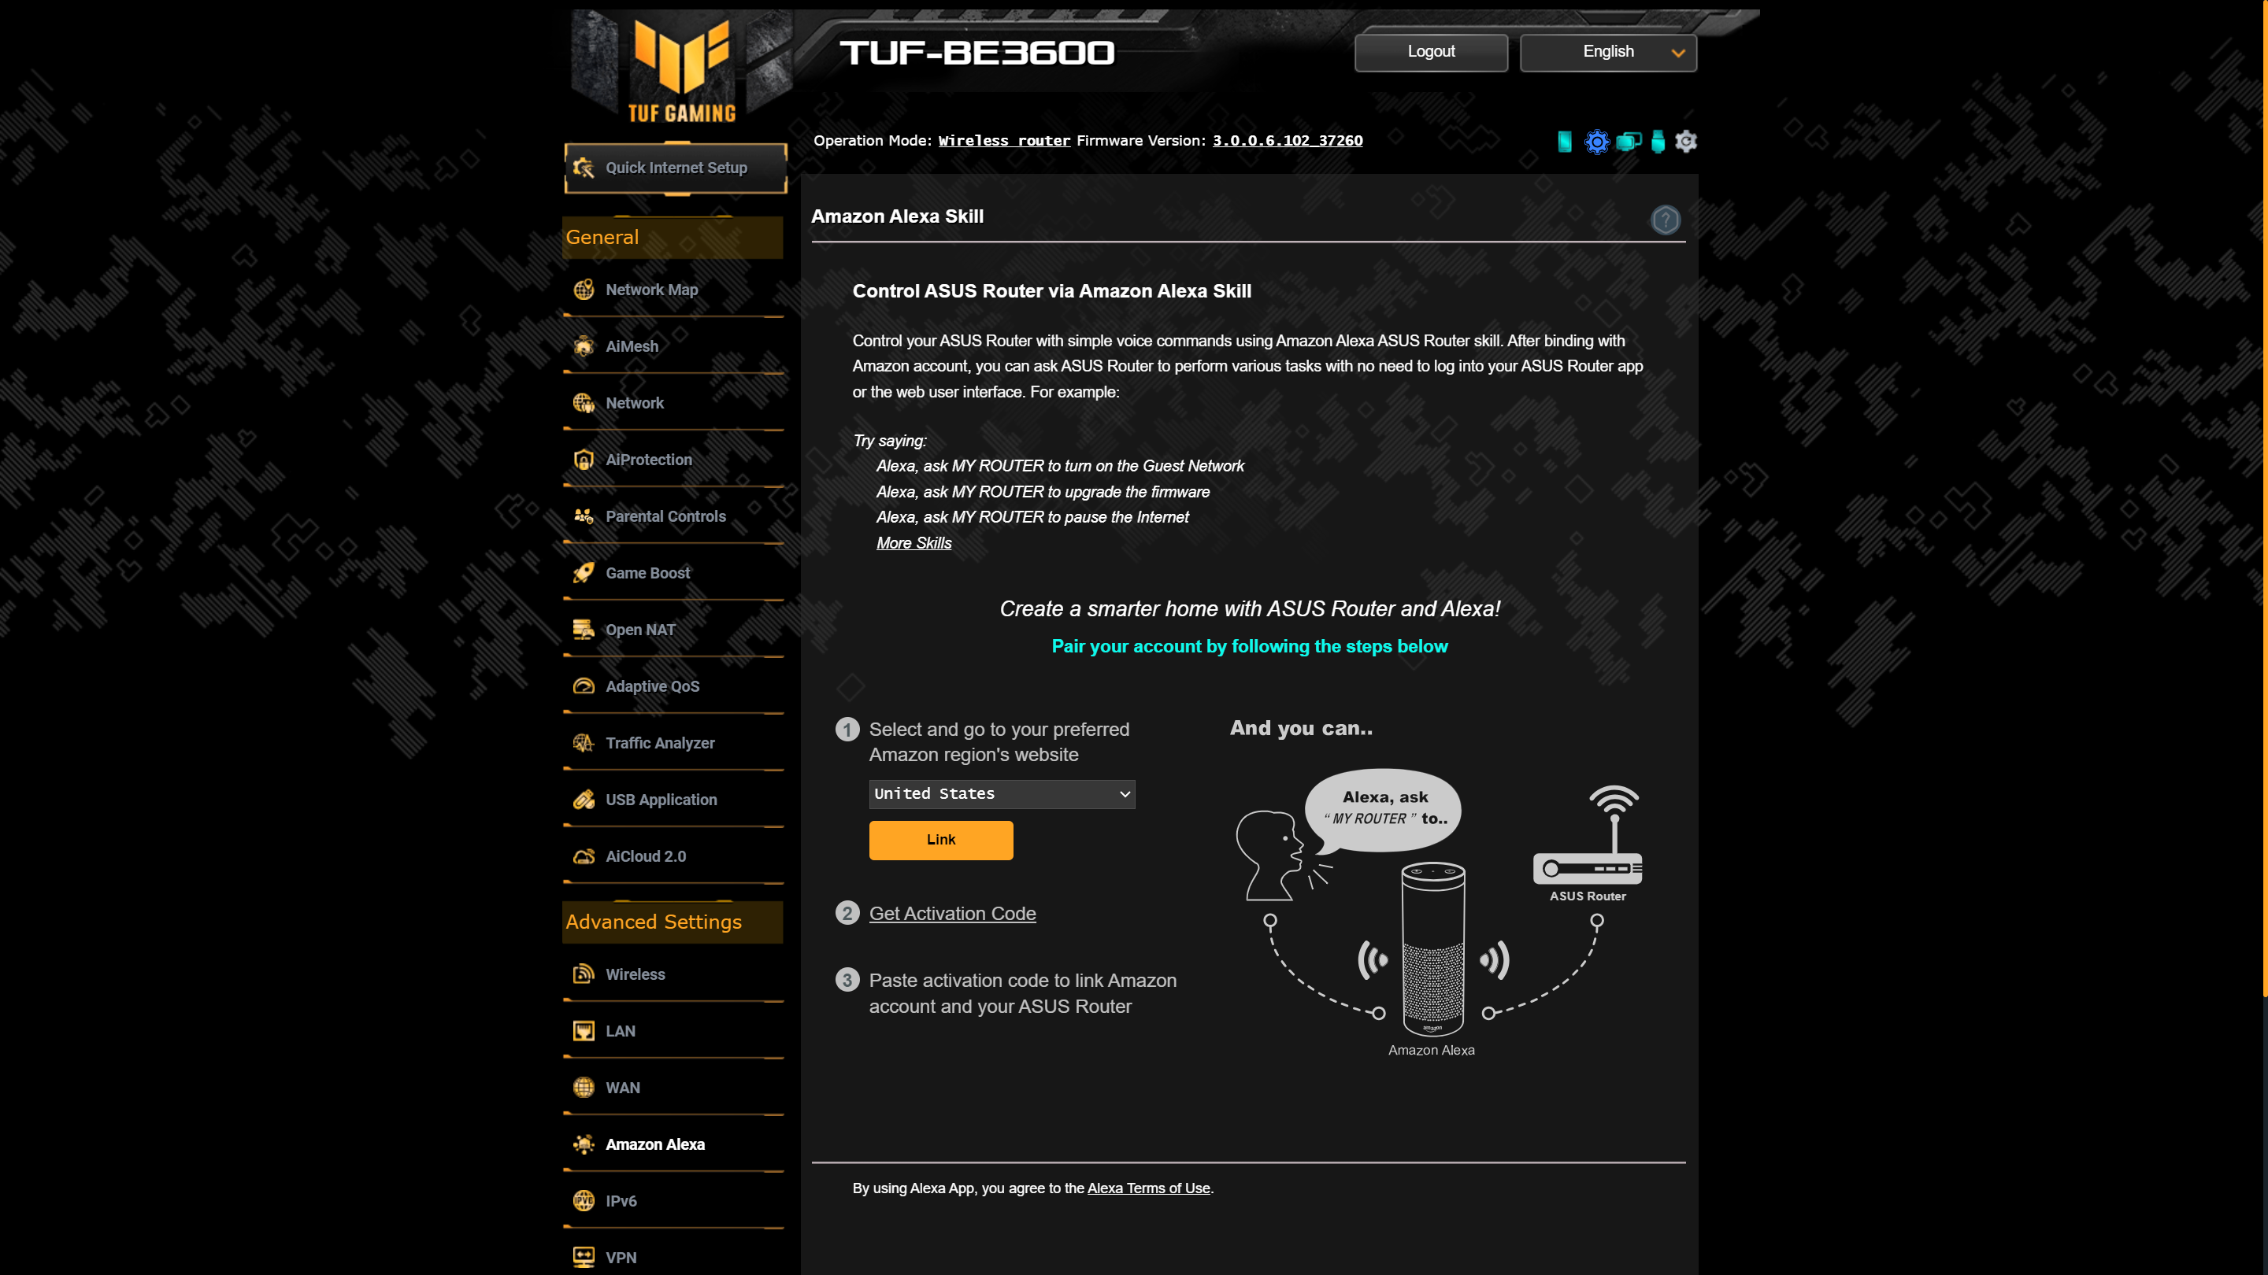2268x1275 pixels.
Task: Click the Amazon Alexa menu item
Action: [x=654, y=1144]
